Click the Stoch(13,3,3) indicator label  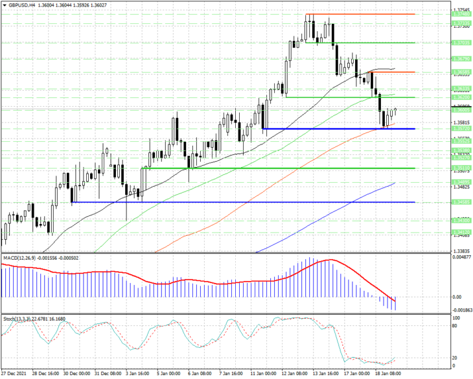tap(17, 319)
